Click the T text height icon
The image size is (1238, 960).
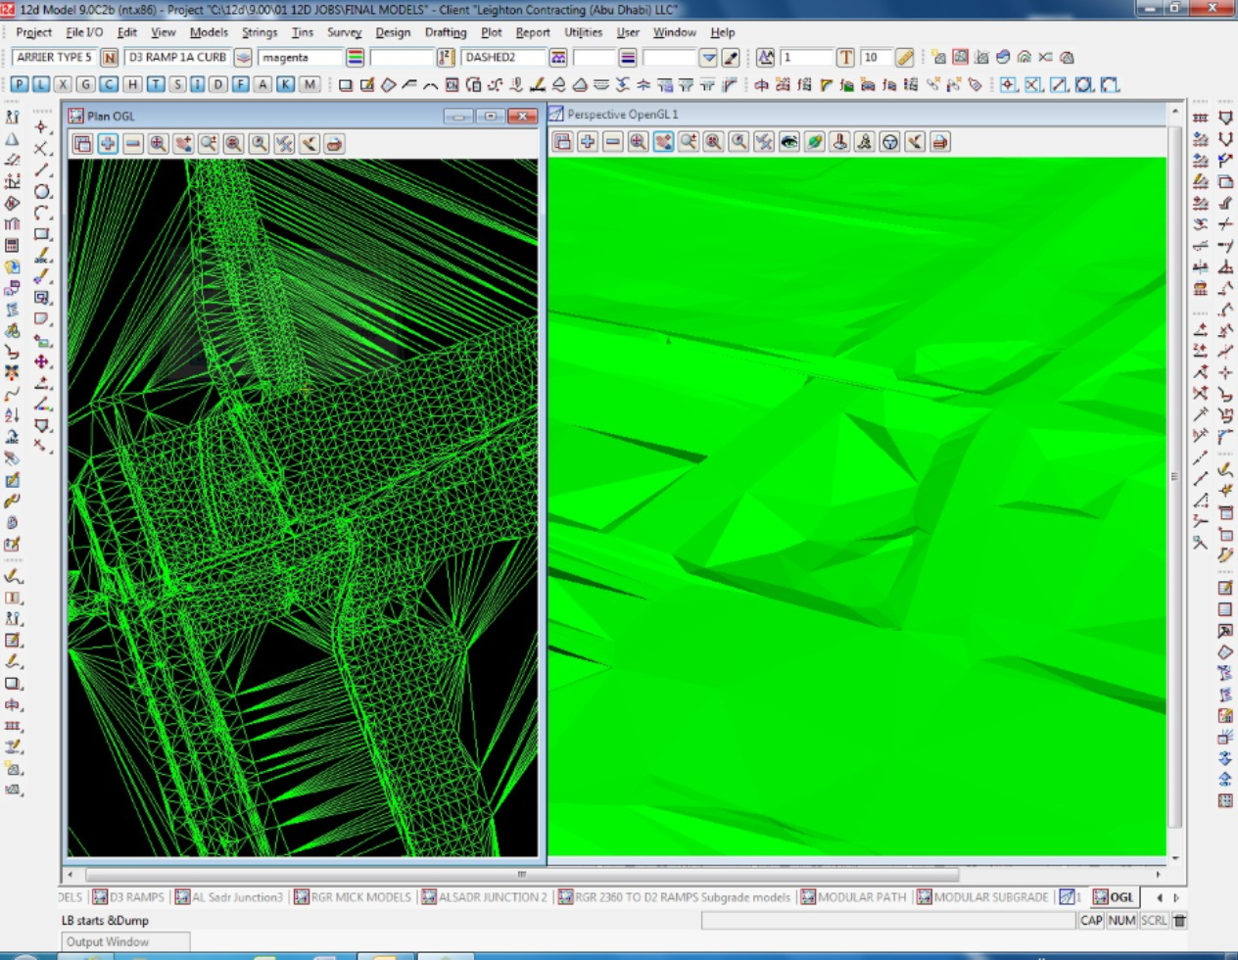click(x=845, y=58)
